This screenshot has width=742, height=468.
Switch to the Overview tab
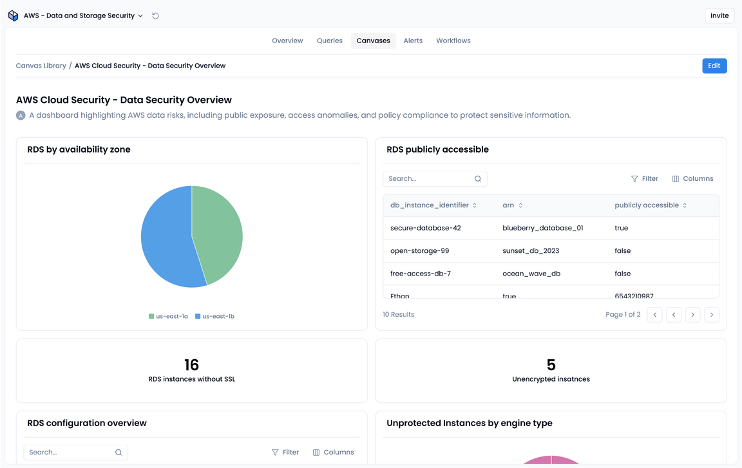tap(287, 41)
